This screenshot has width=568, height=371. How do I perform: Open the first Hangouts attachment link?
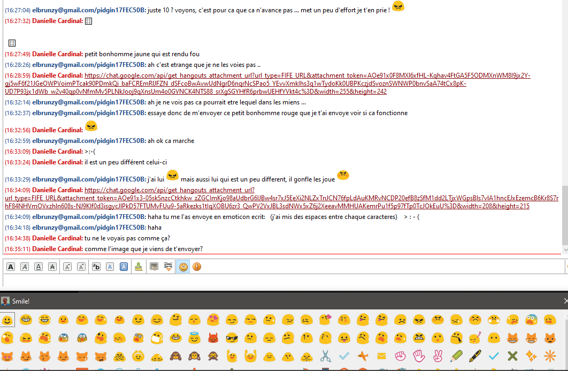click(x=267, y=84)
